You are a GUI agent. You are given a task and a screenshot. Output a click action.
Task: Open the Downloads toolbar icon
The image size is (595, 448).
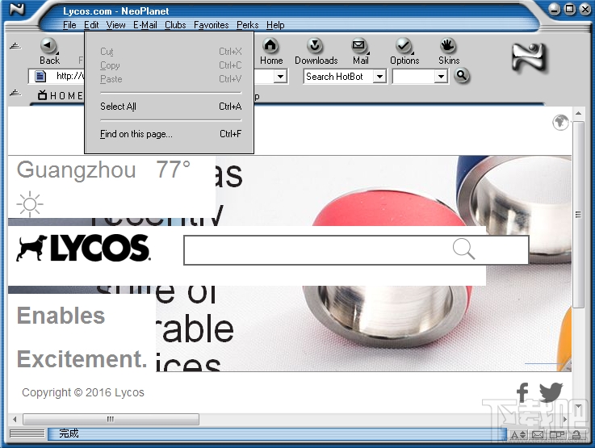[315, 45]
